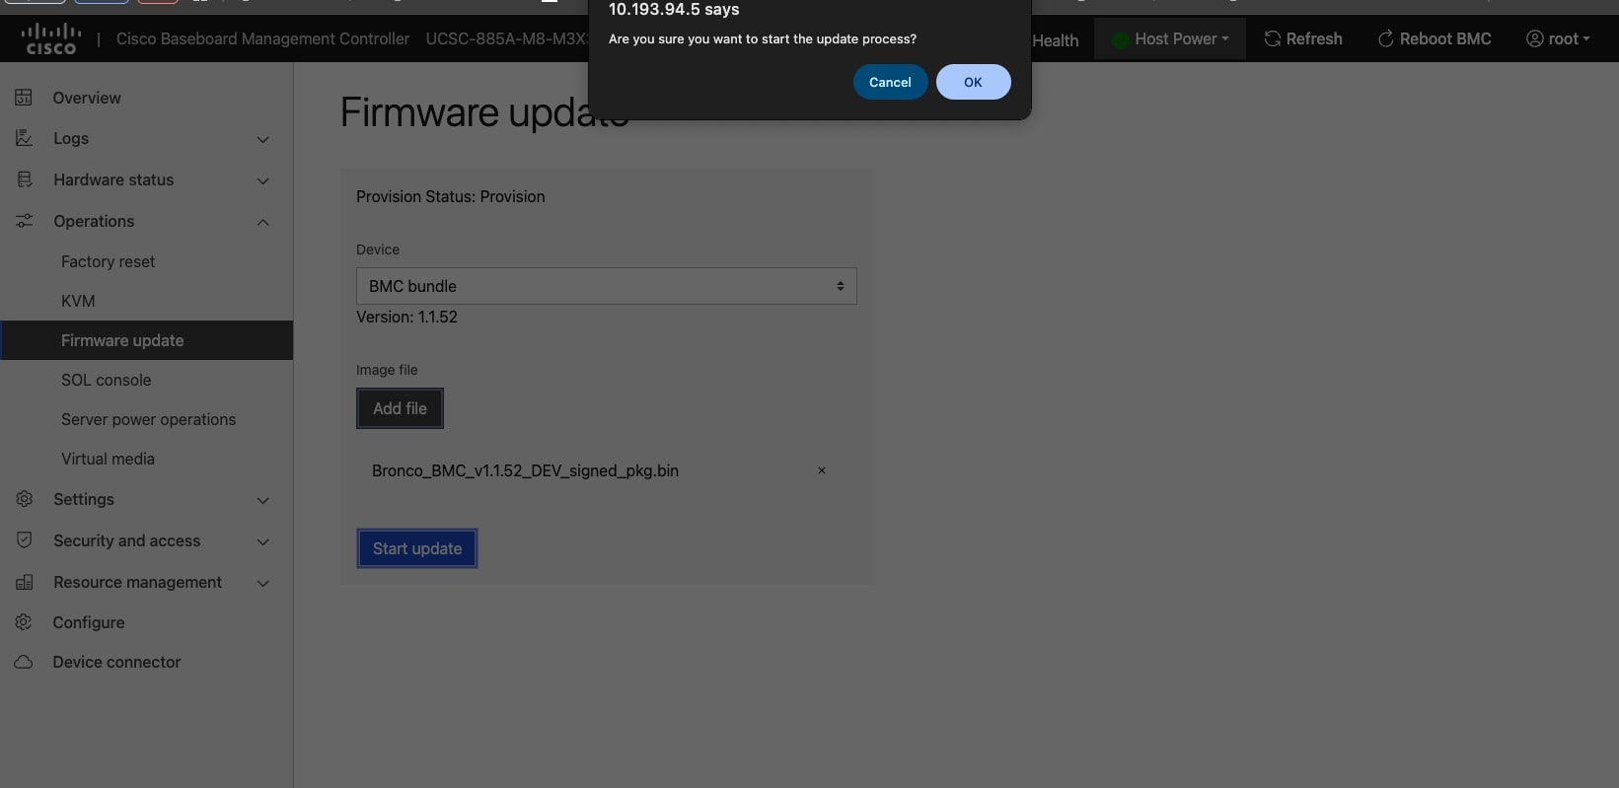Click the Version: 1.1.52 text
Screen dimensions: 1619x788
406,317
